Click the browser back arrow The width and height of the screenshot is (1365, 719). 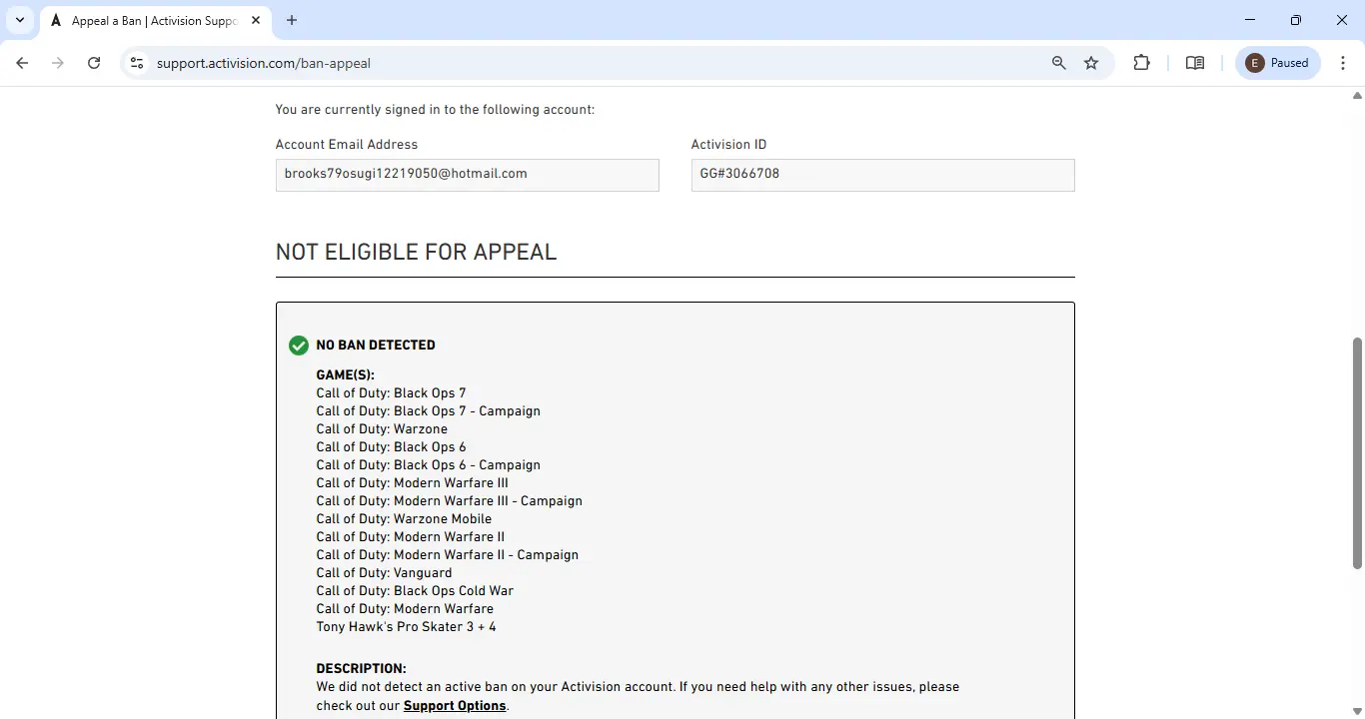coord(22,63)
